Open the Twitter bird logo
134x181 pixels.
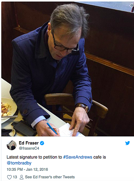127,143
